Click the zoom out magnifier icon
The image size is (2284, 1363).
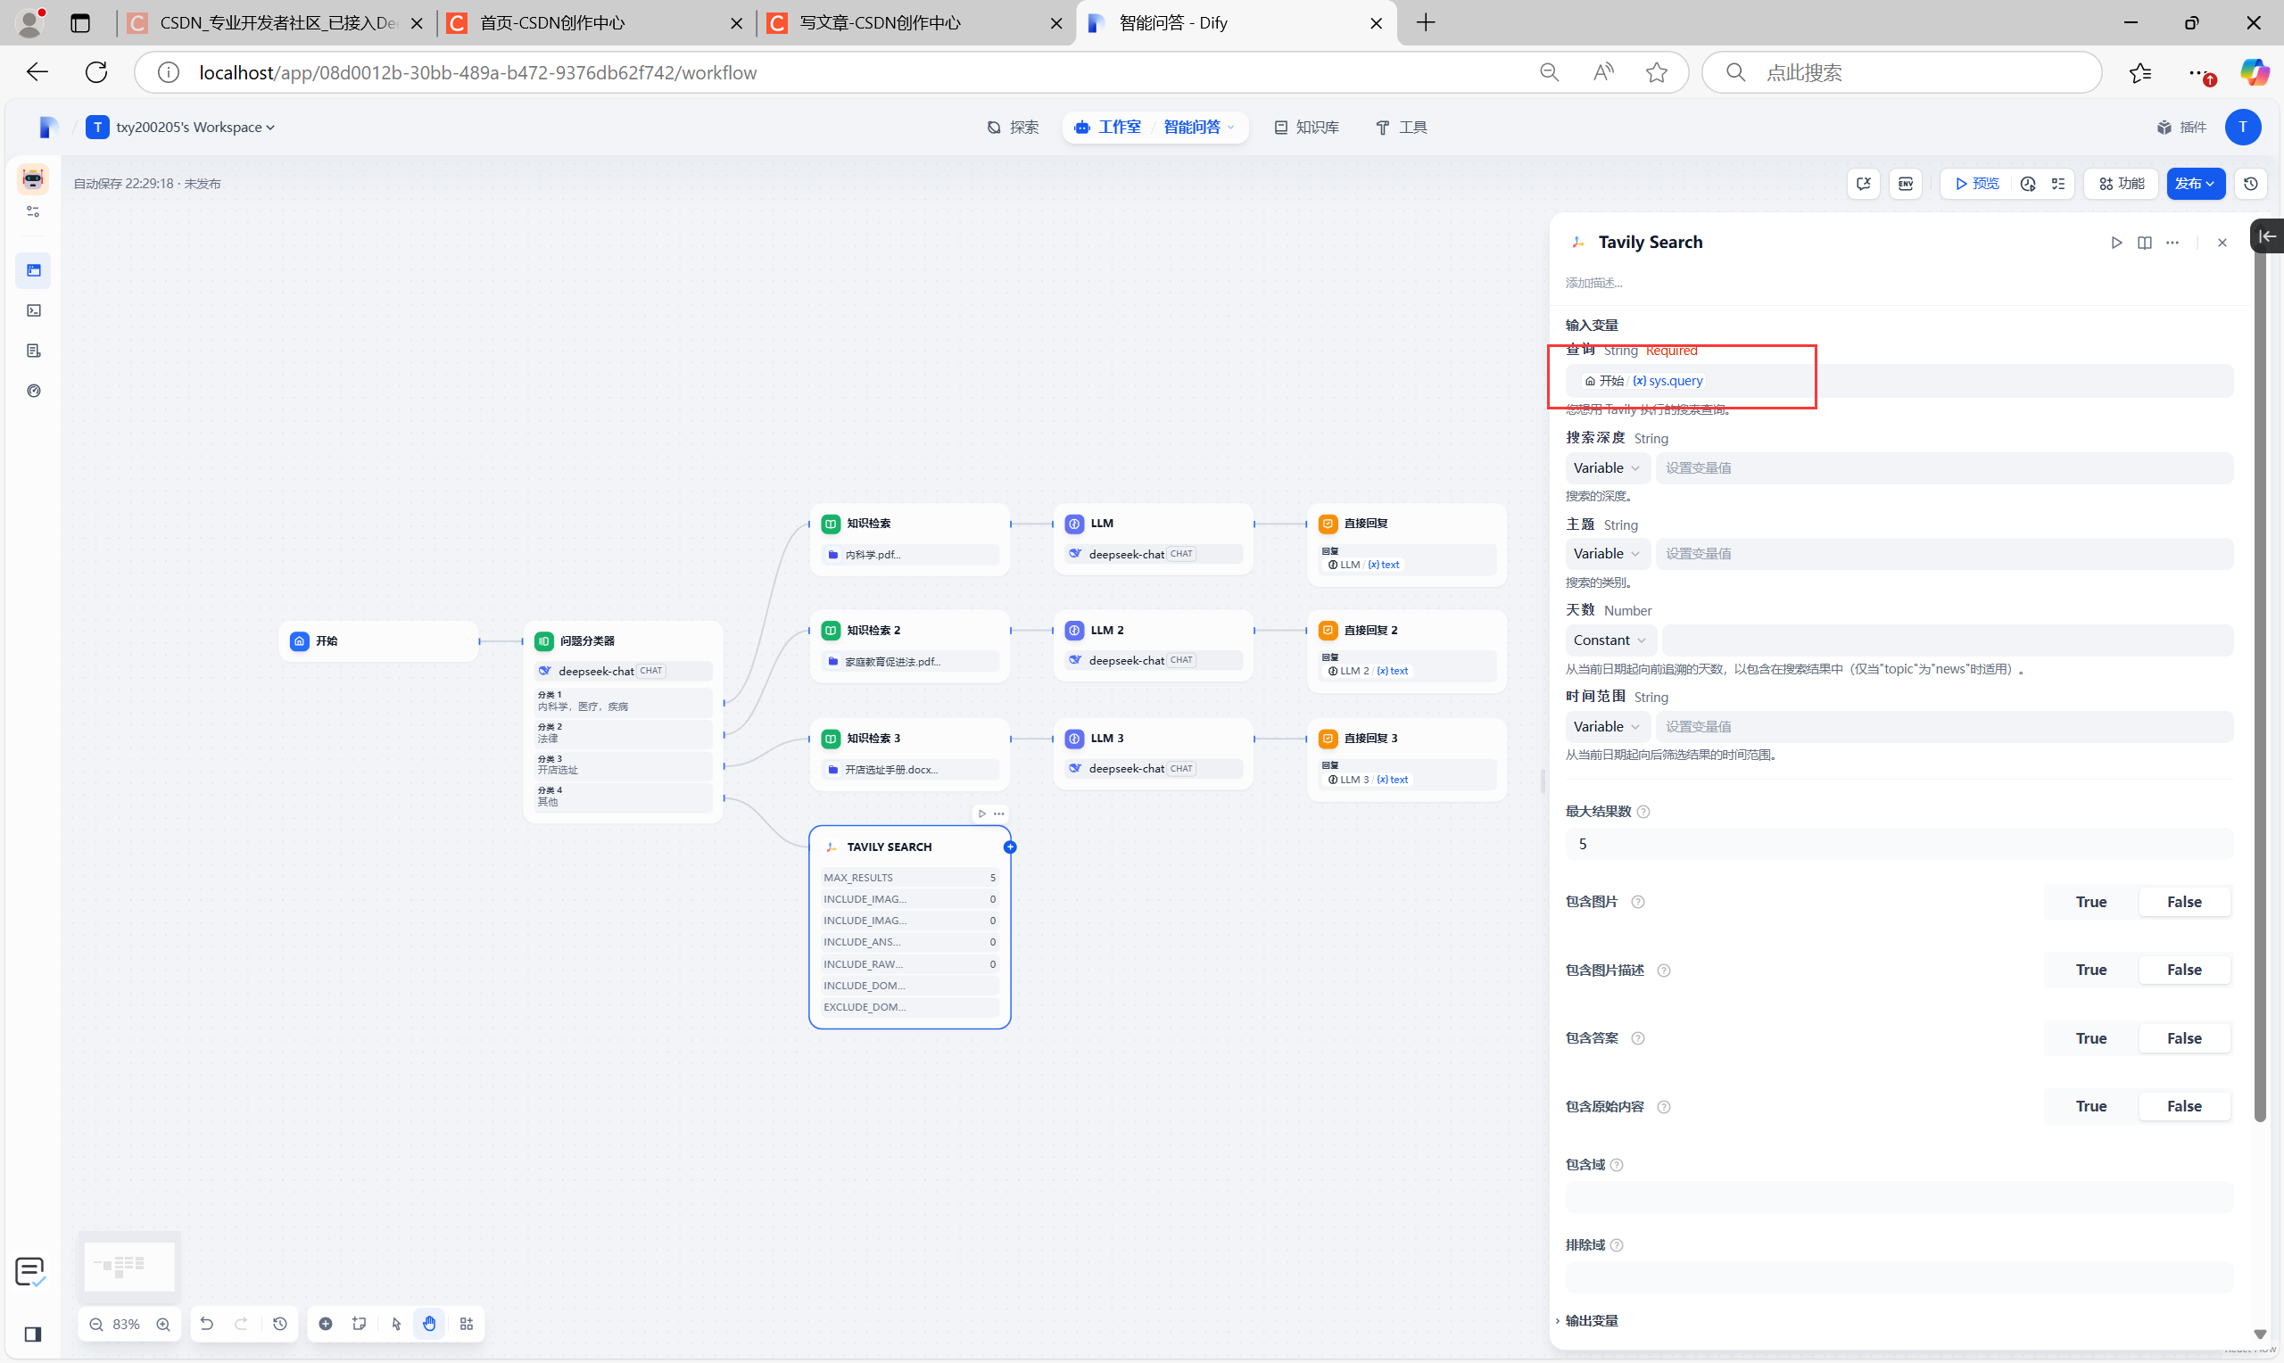[x=96, y=1324]
